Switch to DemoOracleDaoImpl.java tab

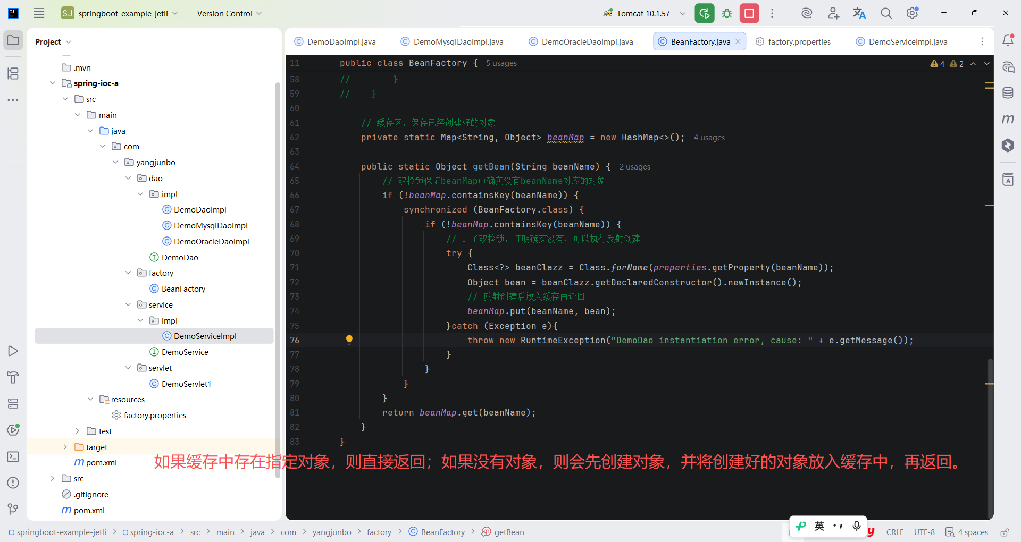point(581,42)
